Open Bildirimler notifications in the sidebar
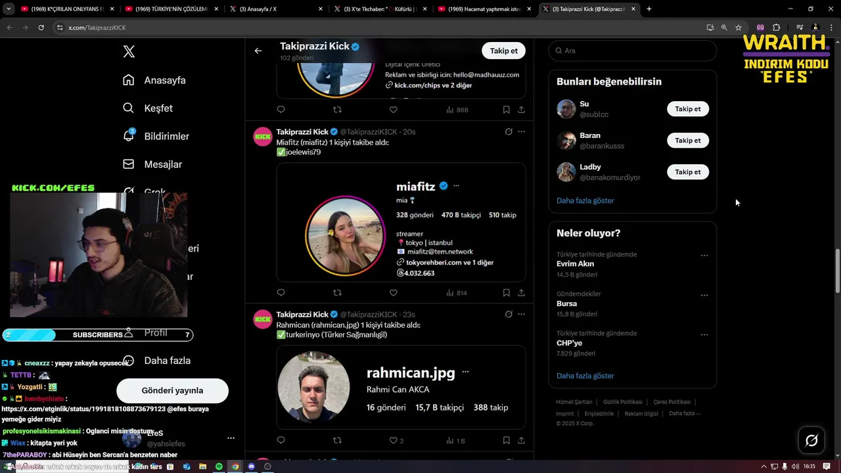841x473 pixels. (x=156, y=136)
